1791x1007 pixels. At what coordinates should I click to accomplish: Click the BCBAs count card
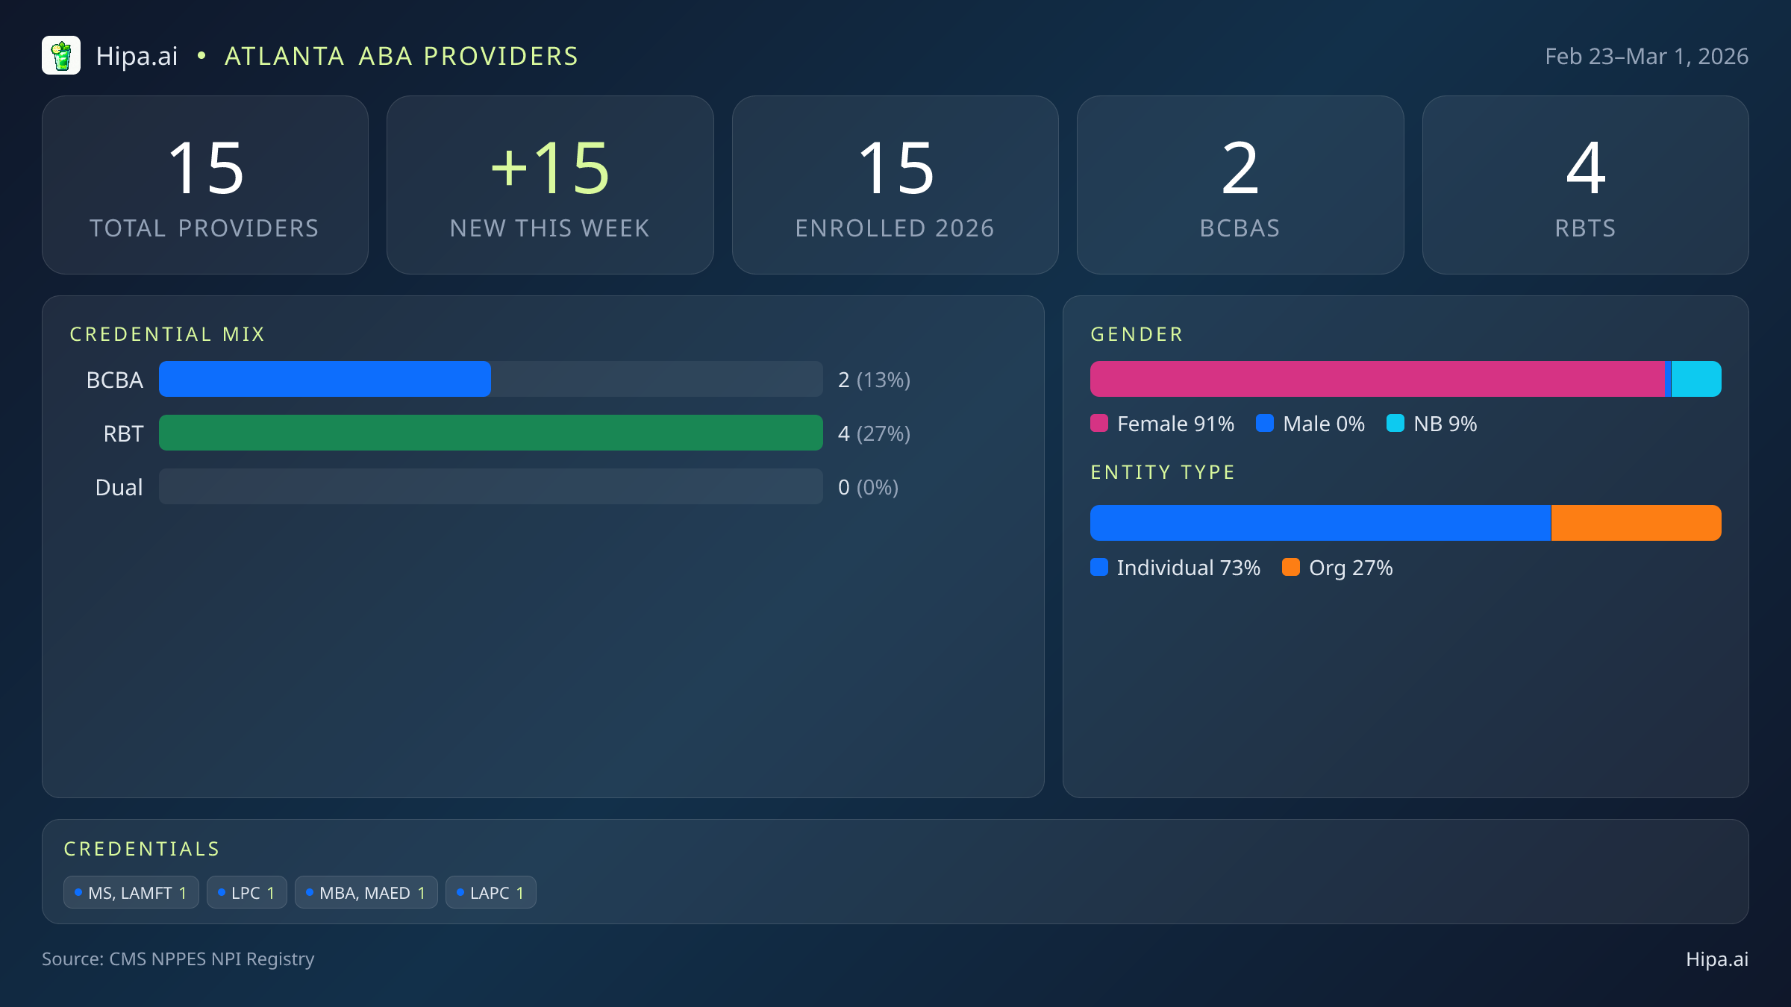point(1240,184)
